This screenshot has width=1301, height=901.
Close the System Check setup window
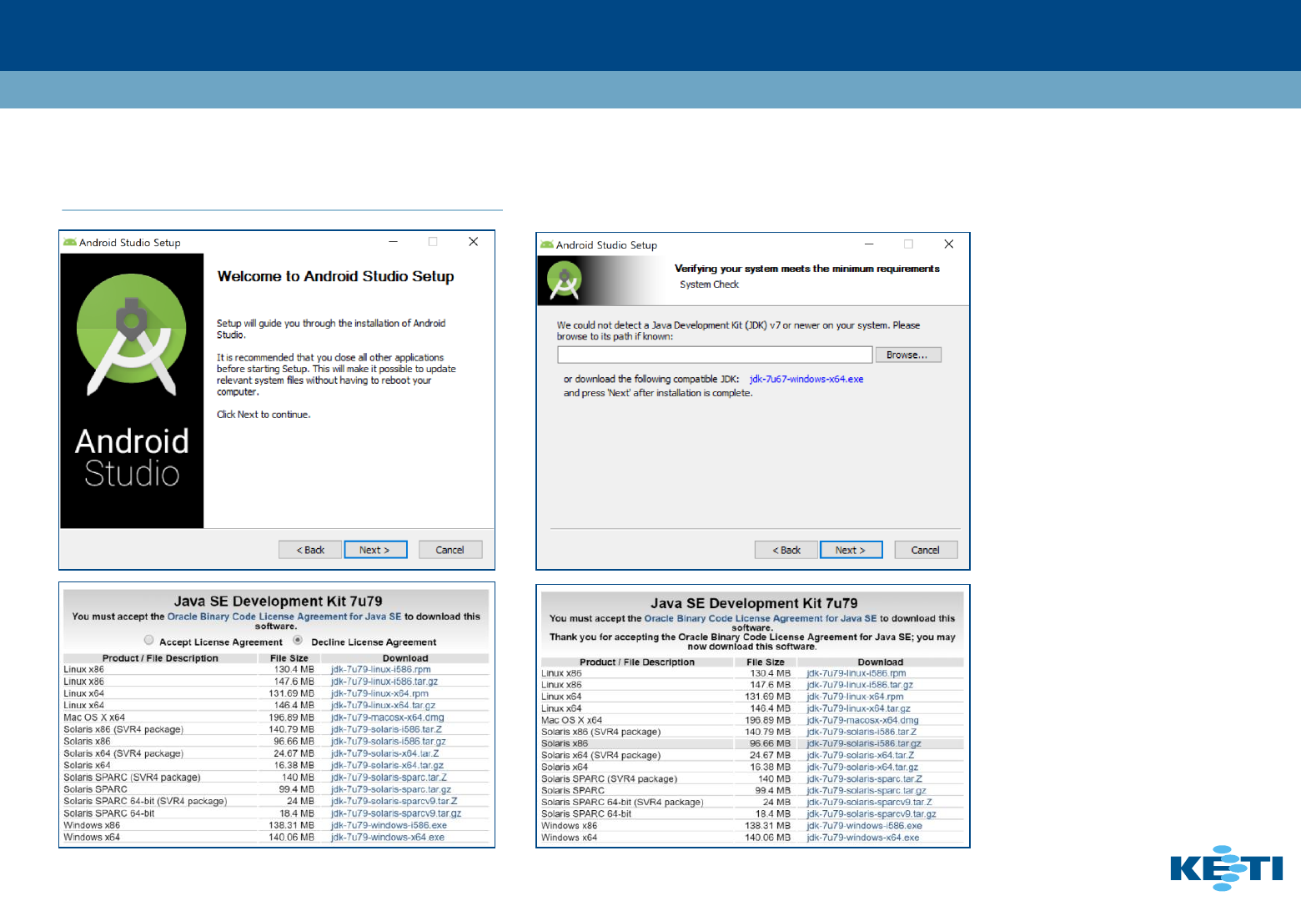click(x=948, y=244)
